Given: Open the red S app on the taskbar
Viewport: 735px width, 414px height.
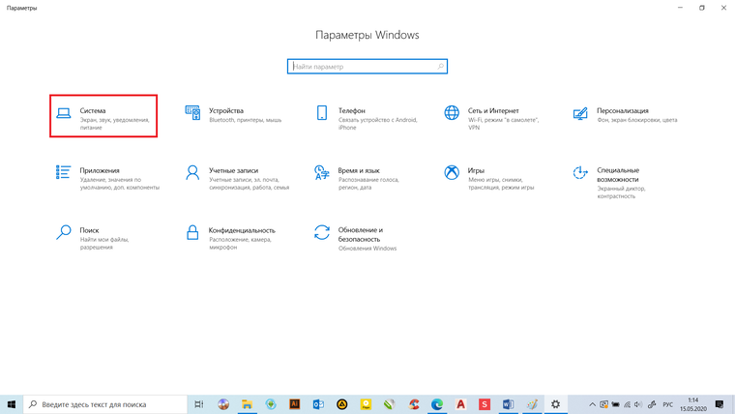Looking at the screenshot, I should click(485, 404).
